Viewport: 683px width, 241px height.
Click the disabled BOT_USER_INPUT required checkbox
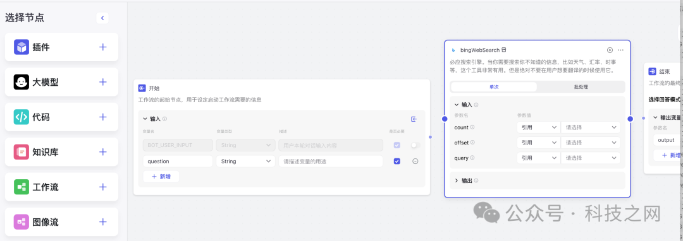pos(397,145)
